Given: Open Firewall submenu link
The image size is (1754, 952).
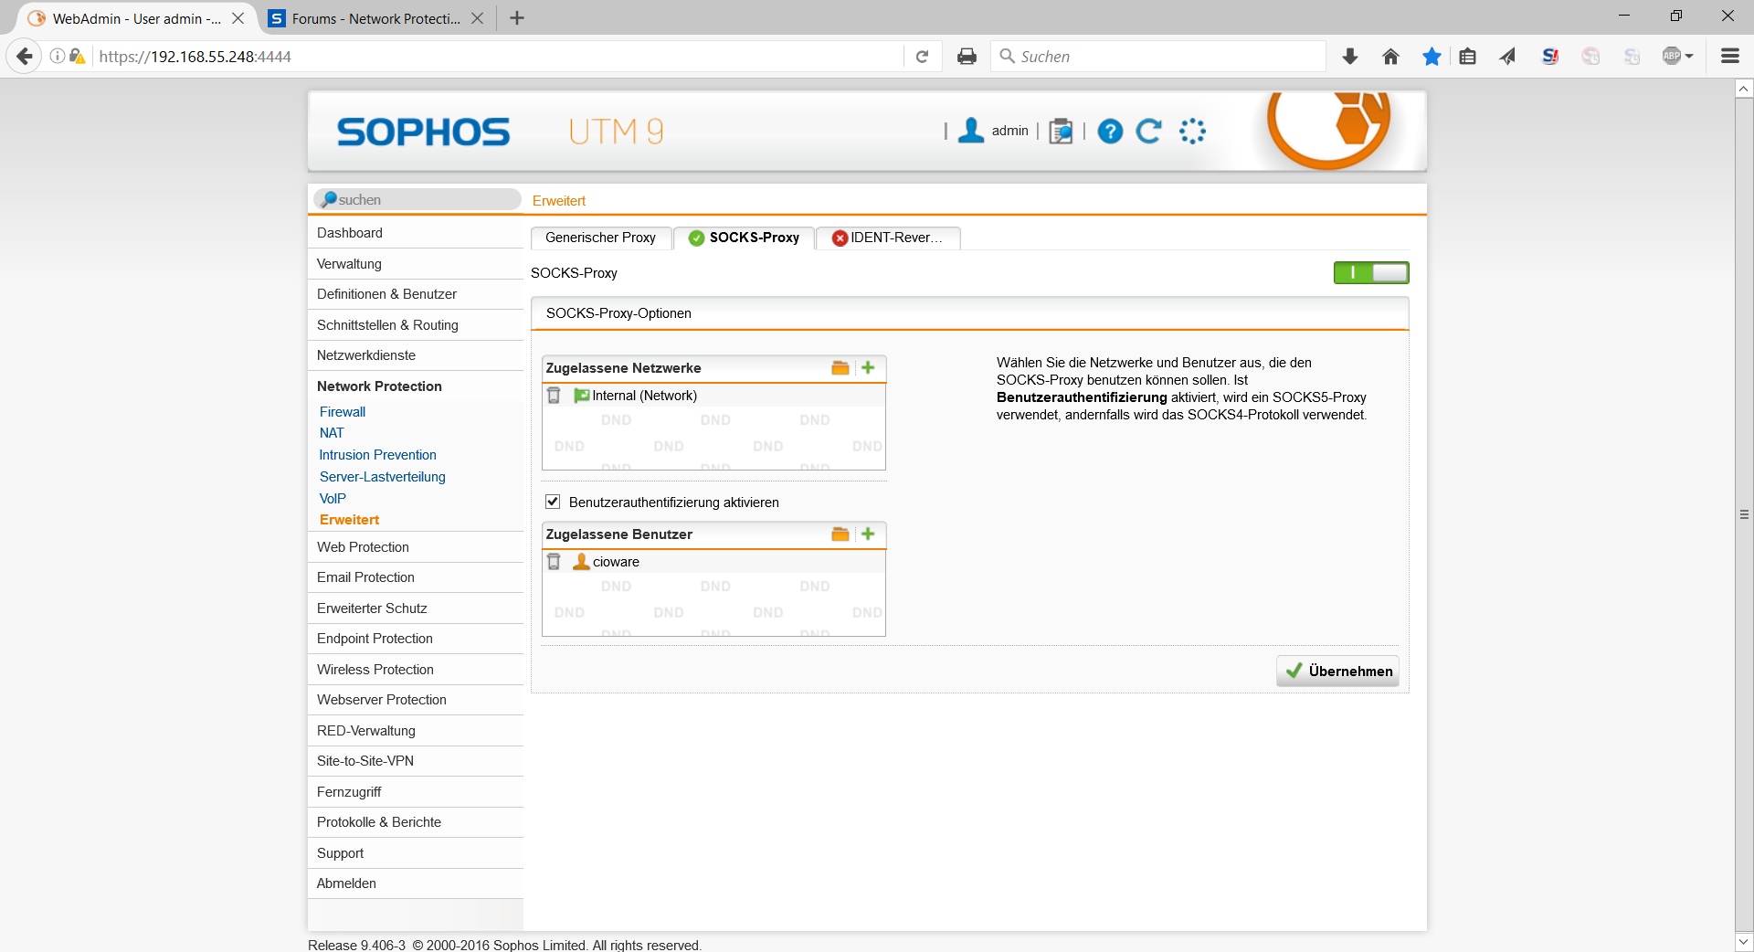Looking at the screenshot, I should pyautogui.click(x=343, y=412).
